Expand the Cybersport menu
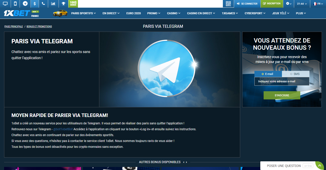 coord(255,13)
